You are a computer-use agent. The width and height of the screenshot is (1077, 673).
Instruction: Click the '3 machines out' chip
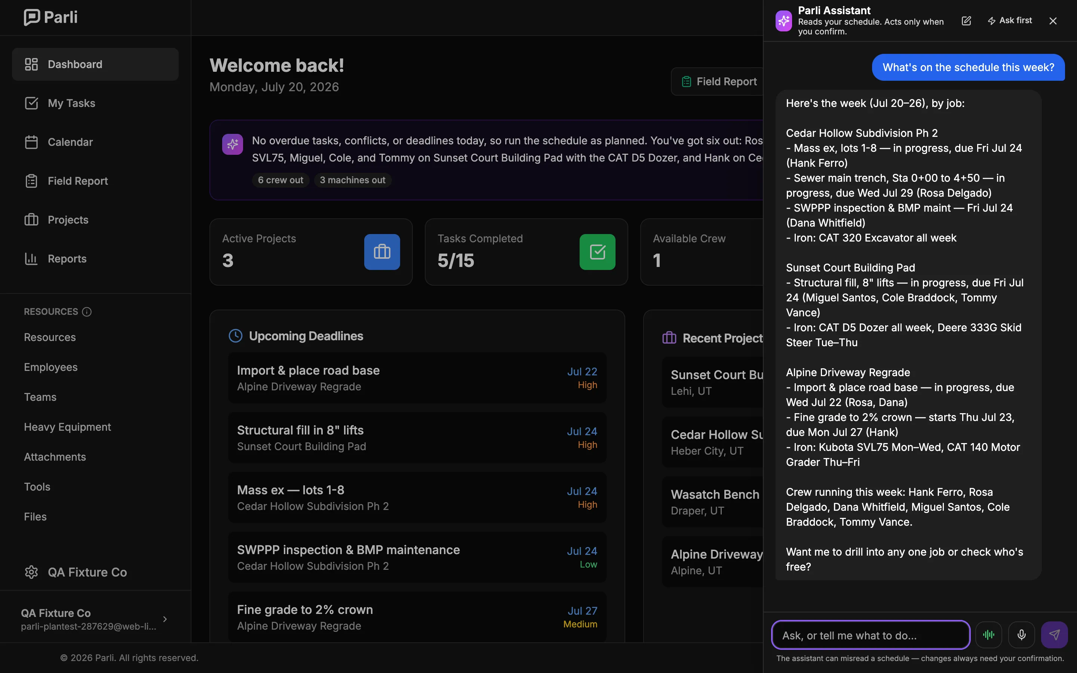[x=353, y=180]
